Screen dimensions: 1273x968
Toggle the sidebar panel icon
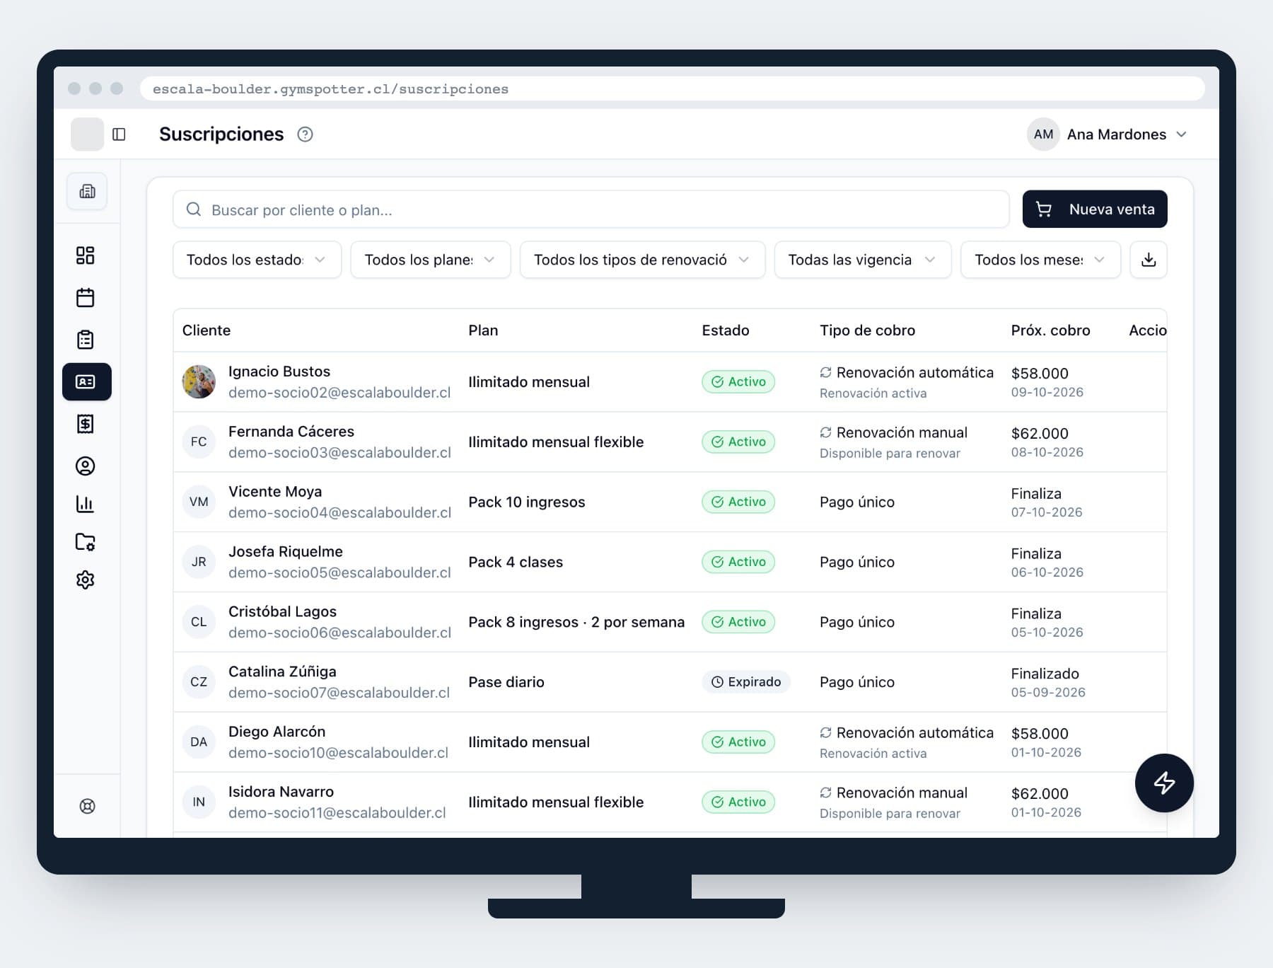tap(119, 134)
